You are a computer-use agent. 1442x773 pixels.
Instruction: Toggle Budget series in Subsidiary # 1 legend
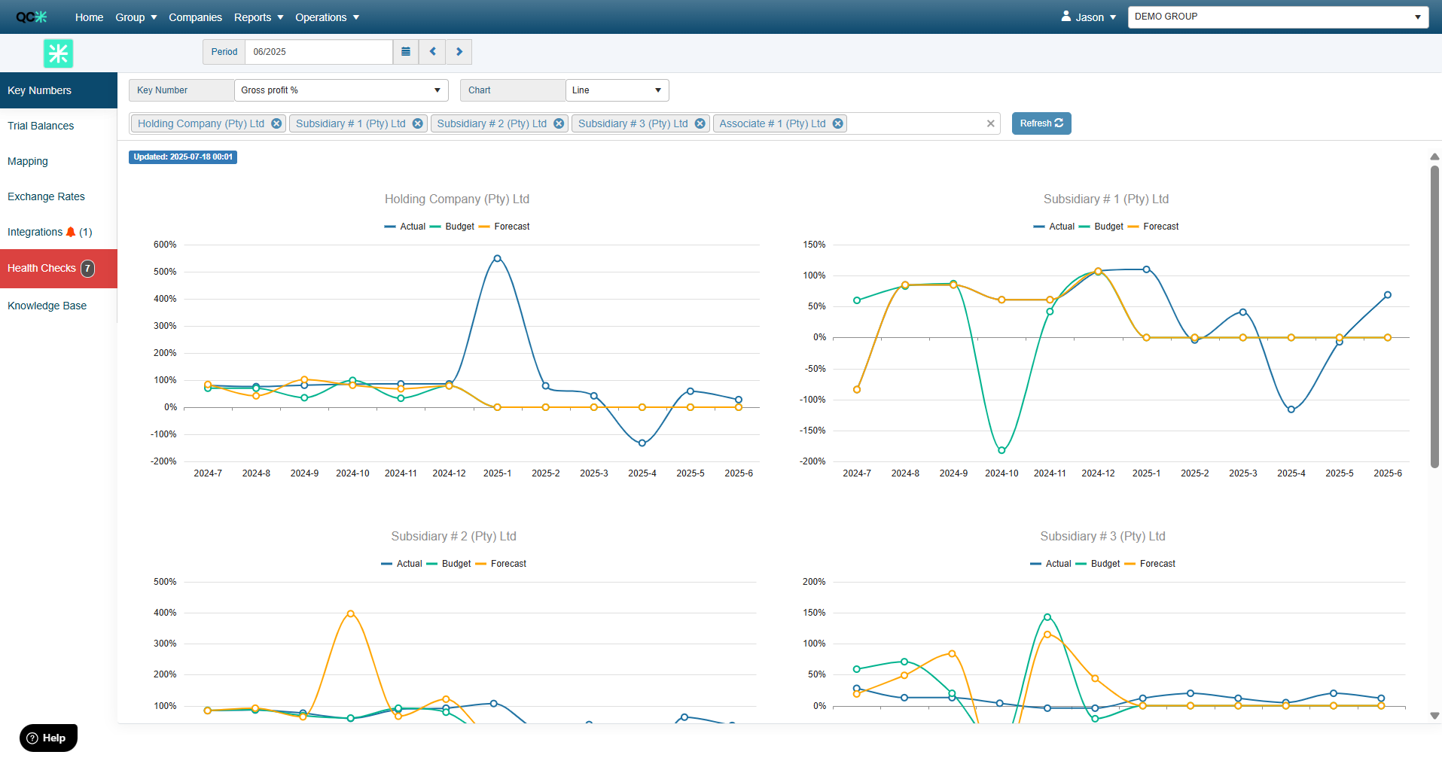(x=1101, y=227)
